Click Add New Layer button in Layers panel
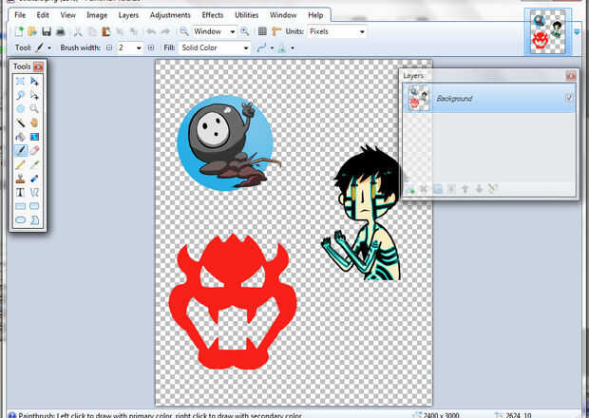 click(410, 188)
